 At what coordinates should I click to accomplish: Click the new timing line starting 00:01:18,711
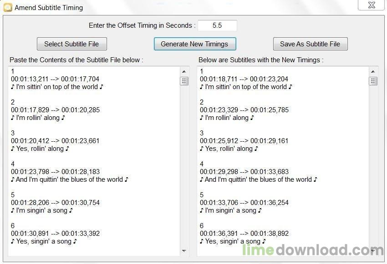pos(244,79)
